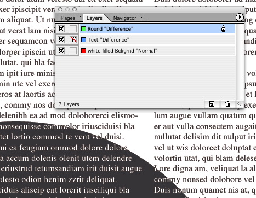This screenshot has width=256, height=198.
Task: Toggle visibility of Round "Difference" layer
Action: tap(61, 28)
